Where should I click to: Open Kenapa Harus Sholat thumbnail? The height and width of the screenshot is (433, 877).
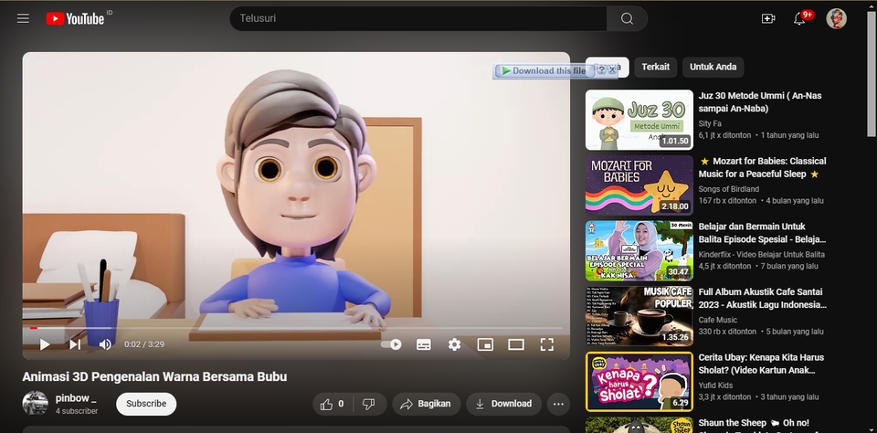[639, 382]
